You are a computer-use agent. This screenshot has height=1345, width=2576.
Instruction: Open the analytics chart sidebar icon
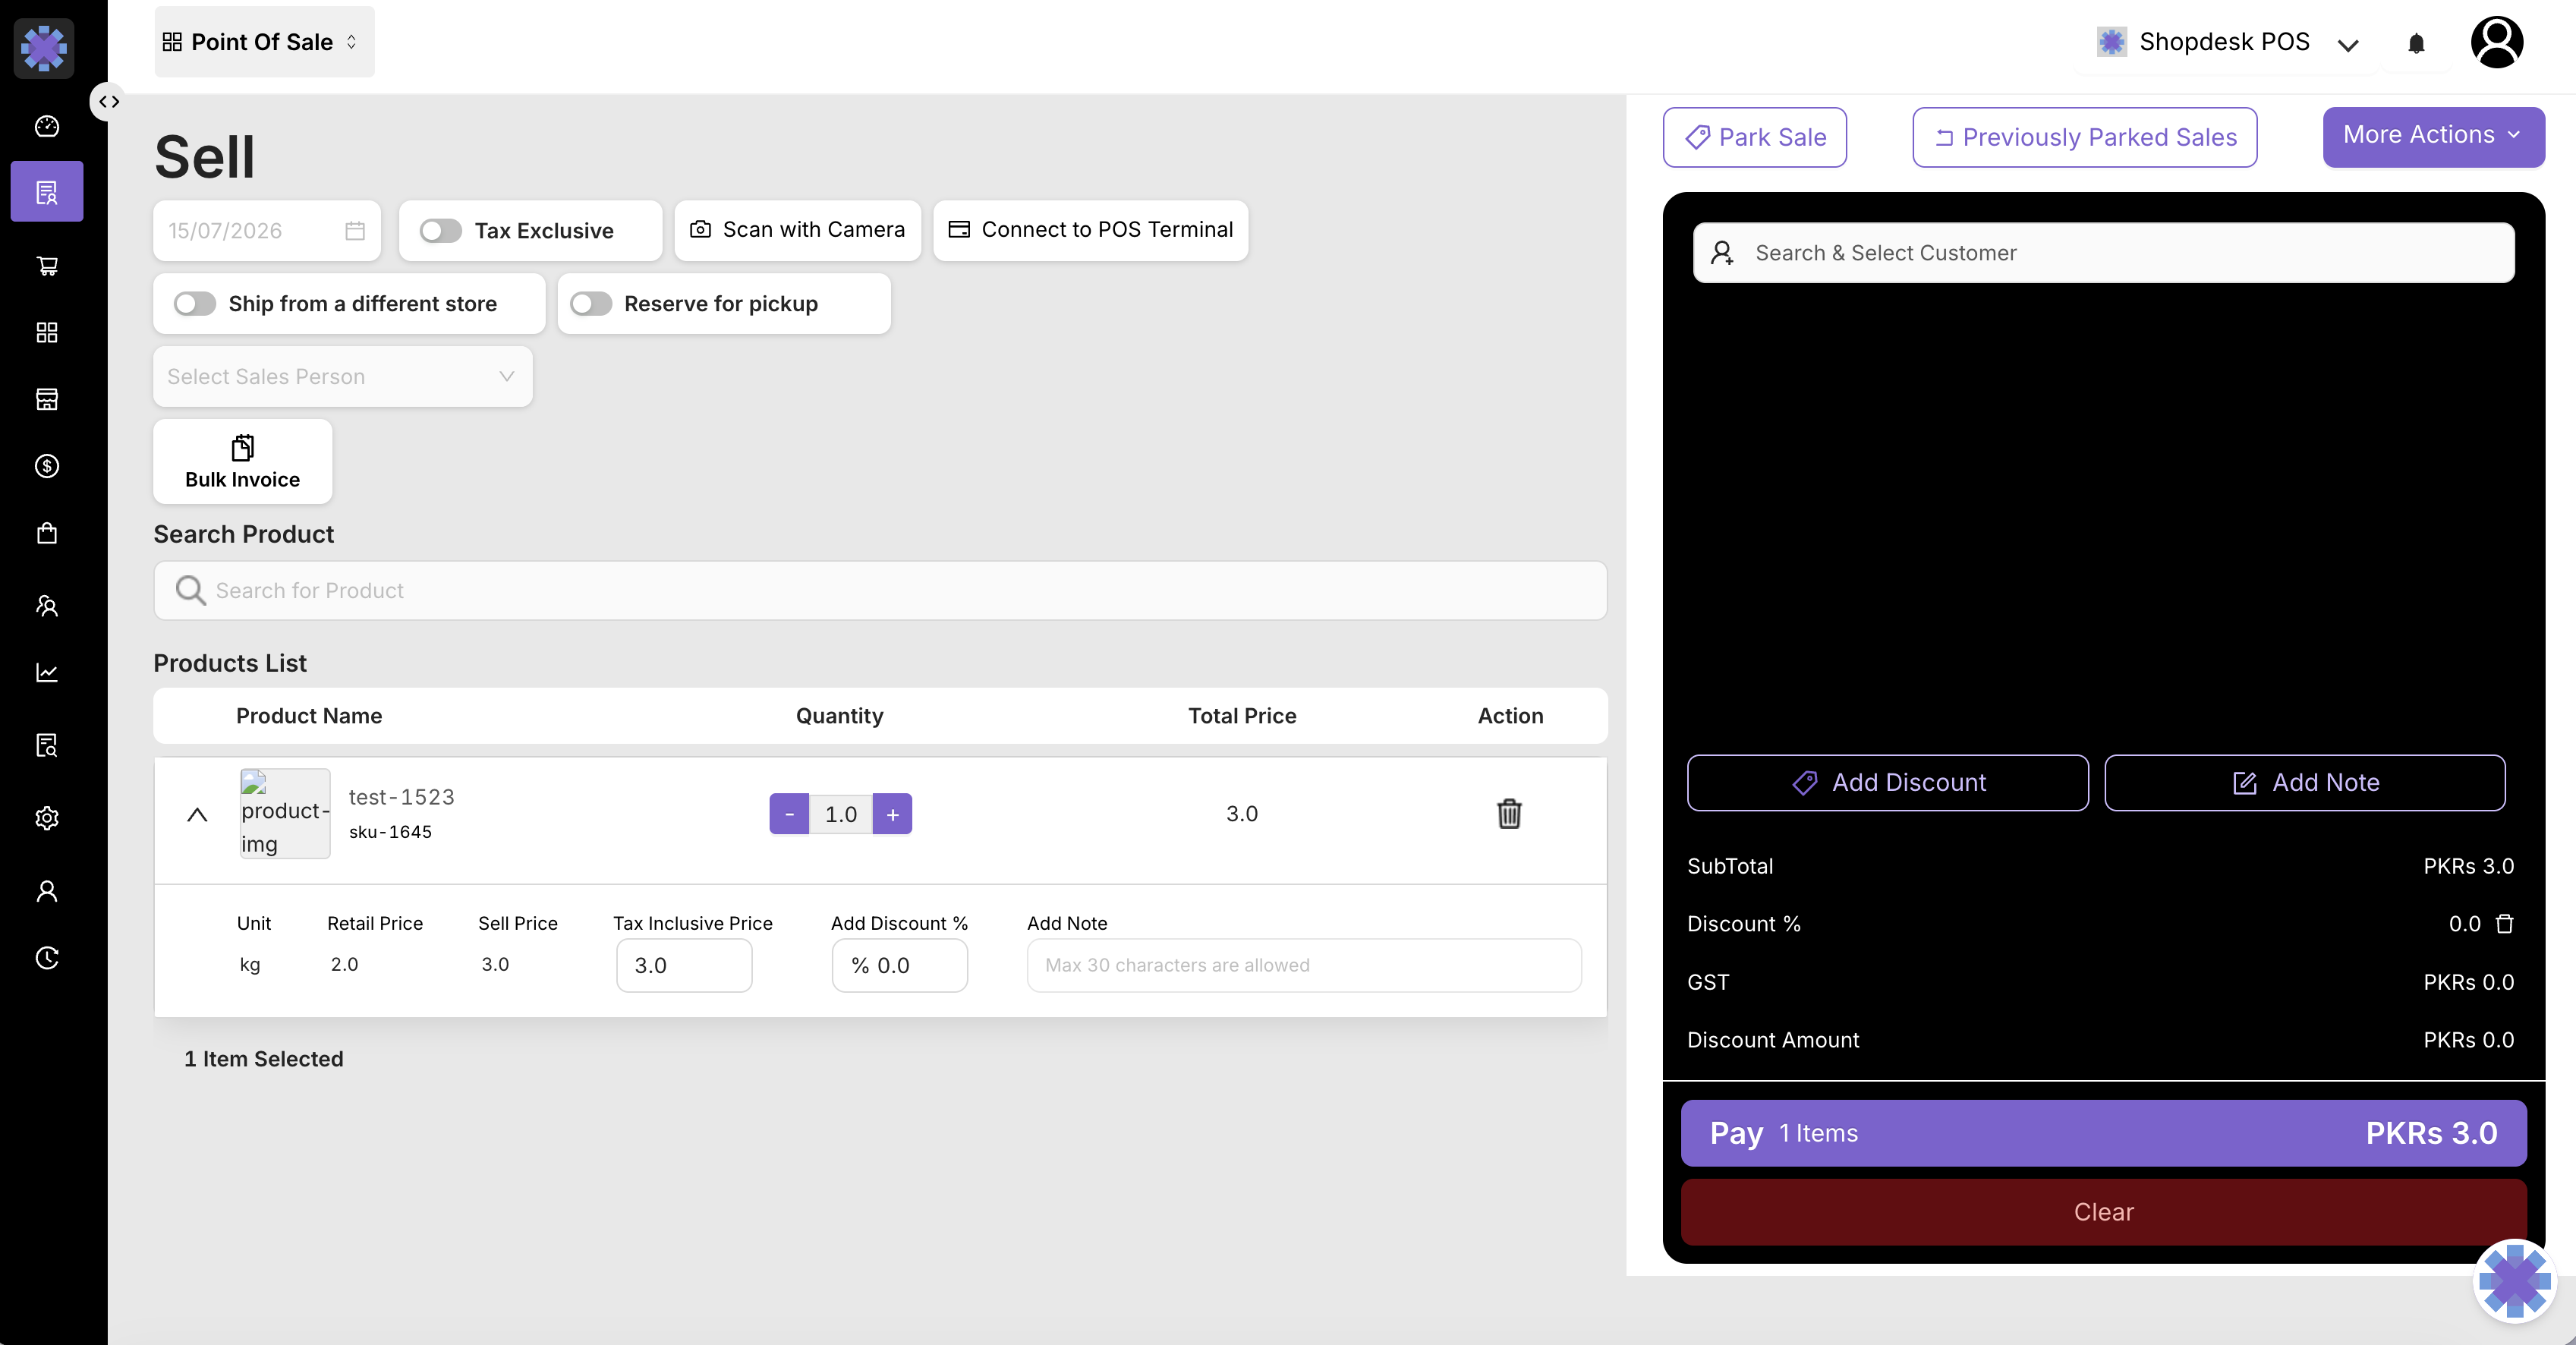pyautogui.click(x=47, y=673)
